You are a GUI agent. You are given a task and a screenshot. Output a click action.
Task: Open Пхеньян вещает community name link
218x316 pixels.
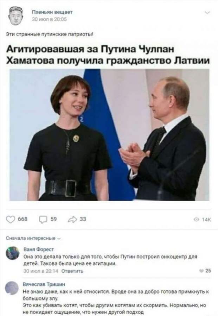52,12
